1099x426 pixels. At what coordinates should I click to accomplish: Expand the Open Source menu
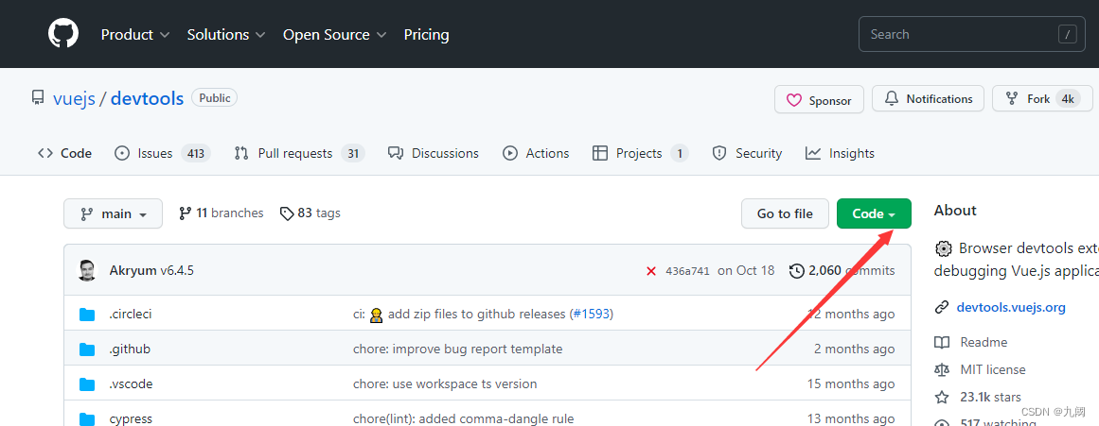(334, 34)
